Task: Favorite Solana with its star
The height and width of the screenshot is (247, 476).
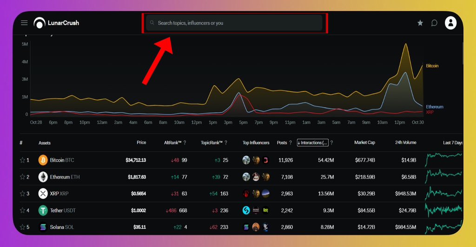Action: [22, 227]
